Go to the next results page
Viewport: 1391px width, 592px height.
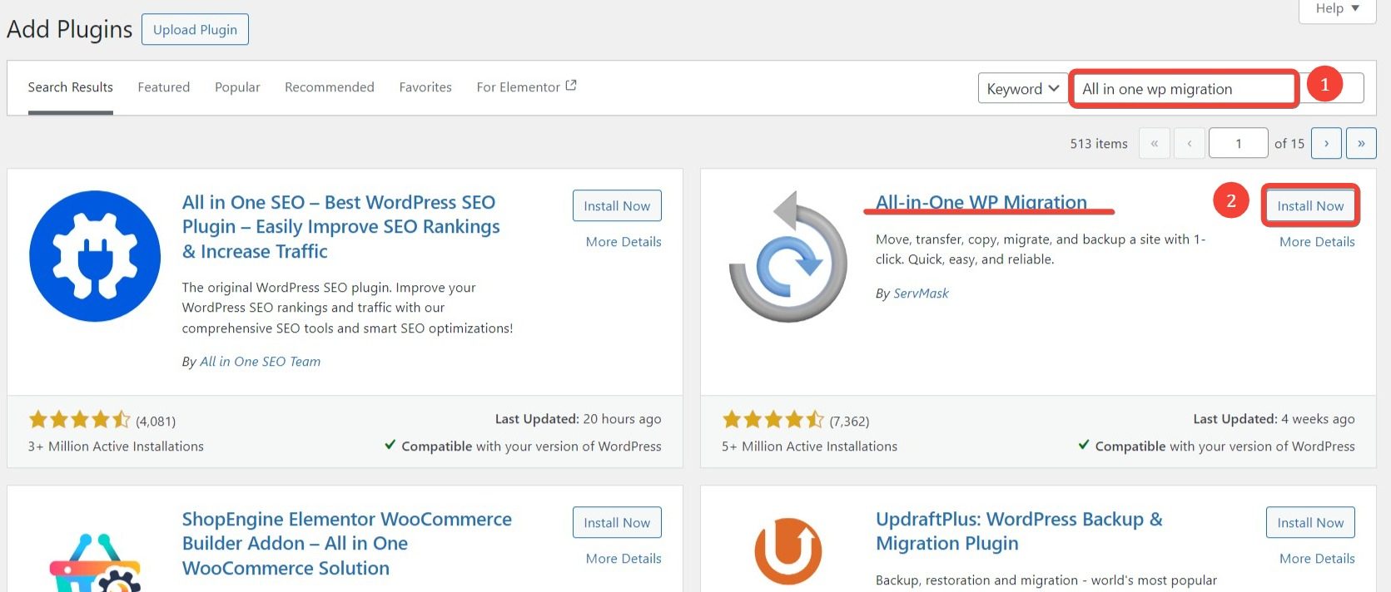click(x=1326, y=143)
